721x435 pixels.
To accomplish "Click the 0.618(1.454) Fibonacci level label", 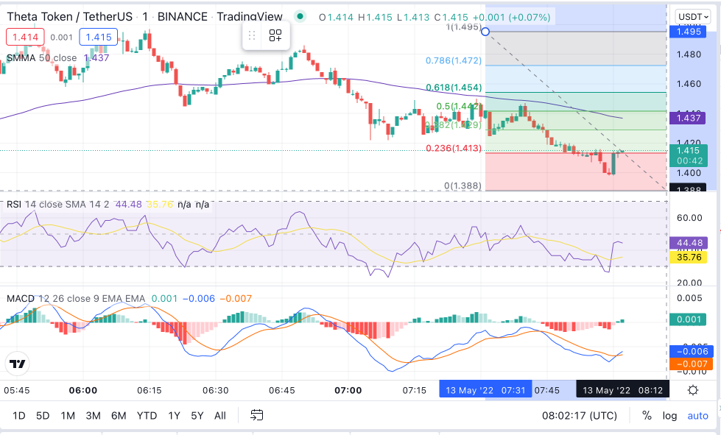I will [454, 88].
